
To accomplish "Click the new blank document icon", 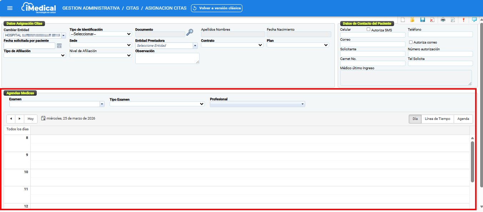I will 403,20.
